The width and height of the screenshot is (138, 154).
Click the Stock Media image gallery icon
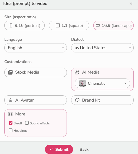(10, 73)
